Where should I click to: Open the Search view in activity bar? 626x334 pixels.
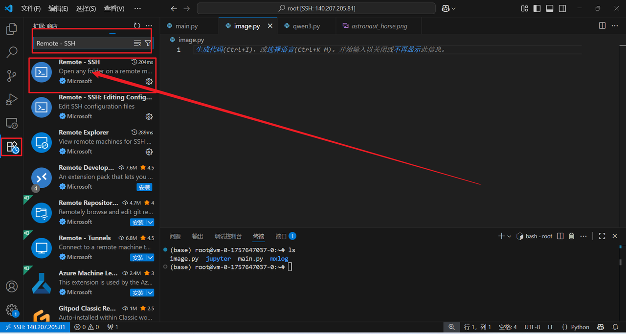12,52
